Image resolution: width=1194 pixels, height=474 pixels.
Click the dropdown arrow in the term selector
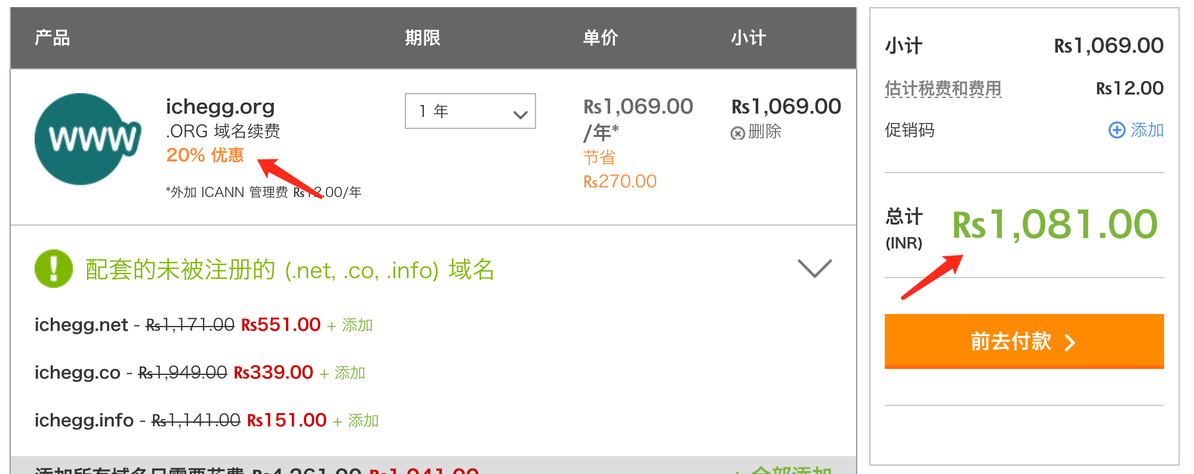[x=520, y=114]
